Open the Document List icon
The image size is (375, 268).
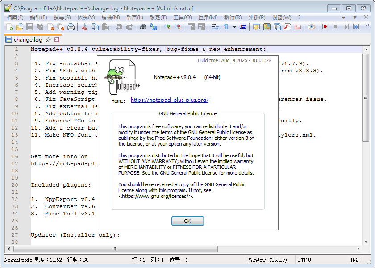[x=277, y=27]
